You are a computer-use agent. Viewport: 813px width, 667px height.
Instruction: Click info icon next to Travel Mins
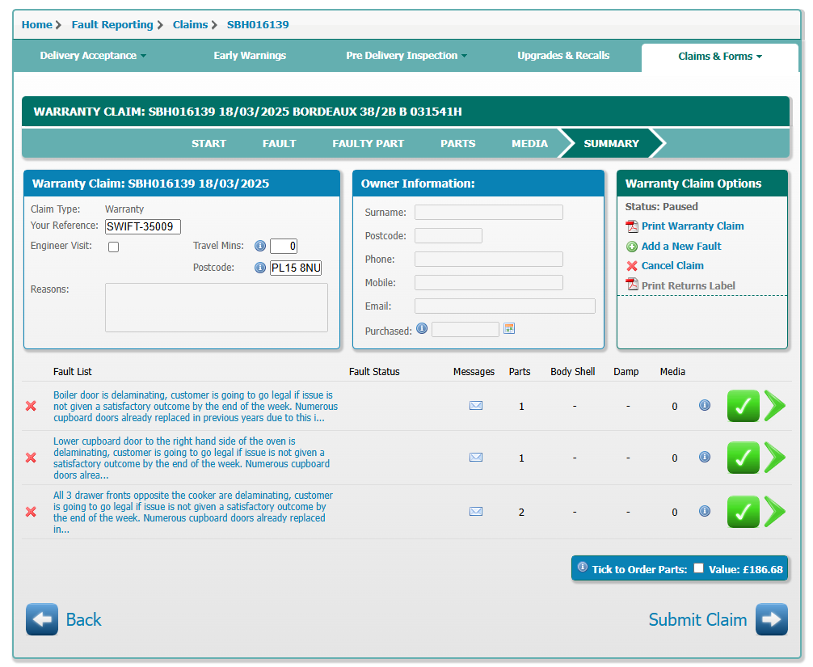[x=260, y=247]
